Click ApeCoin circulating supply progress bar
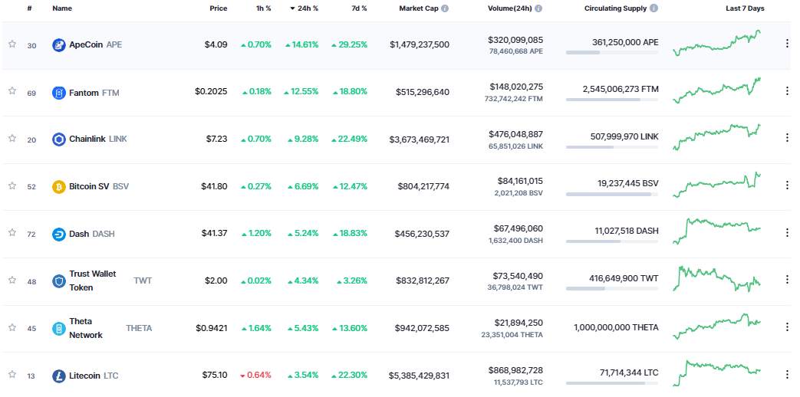 612,52
